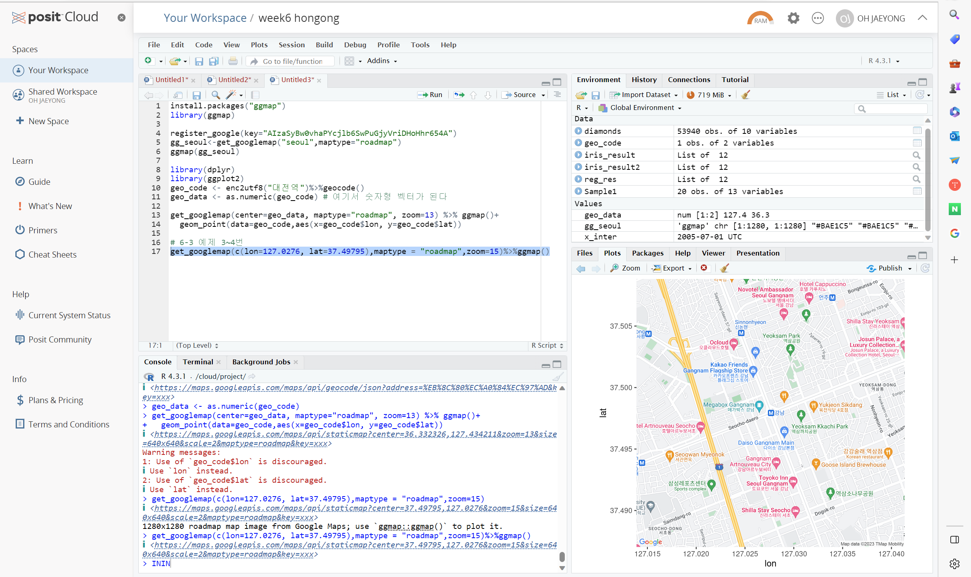Remove current plot with red X icon
The image size is (971, 577).
pos(704,268)
